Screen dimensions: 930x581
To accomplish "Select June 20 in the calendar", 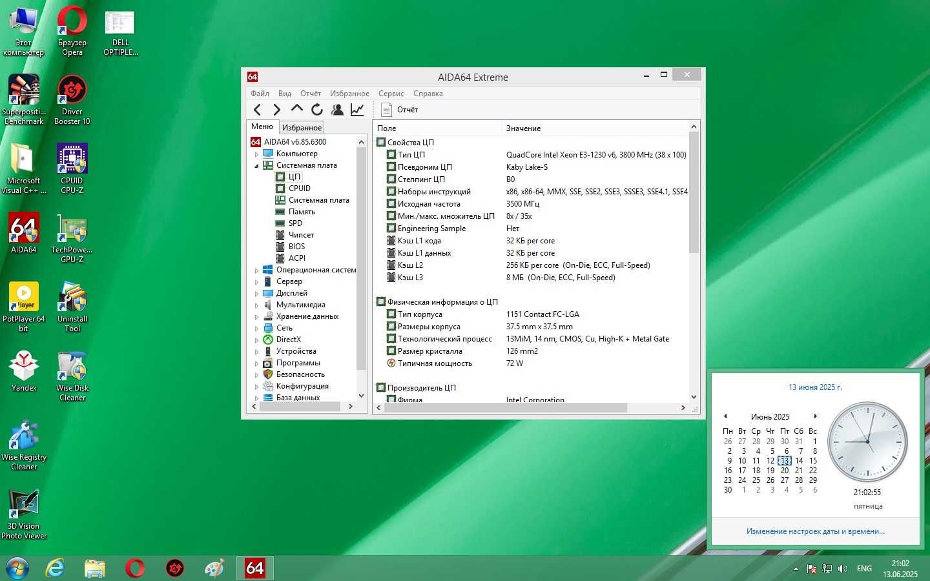I will pos(785,471).
